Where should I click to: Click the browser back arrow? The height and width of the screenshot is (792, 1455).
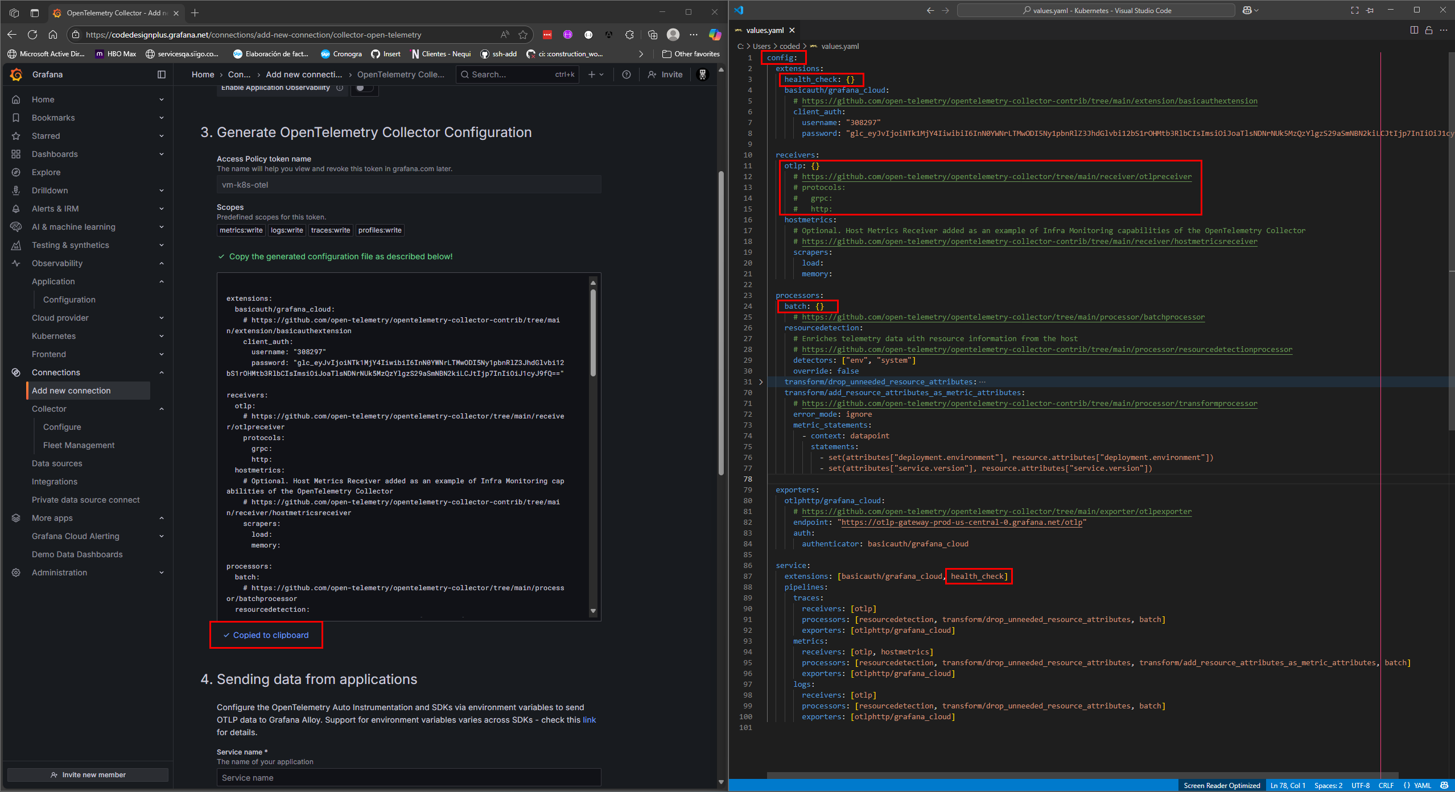tap(12, 35)
